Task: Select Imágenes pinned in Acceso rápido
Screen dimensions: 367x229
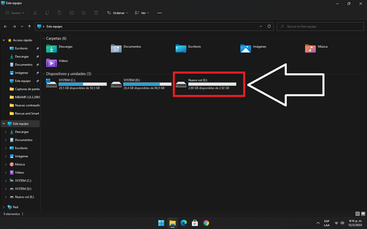Action: (21, 73)
